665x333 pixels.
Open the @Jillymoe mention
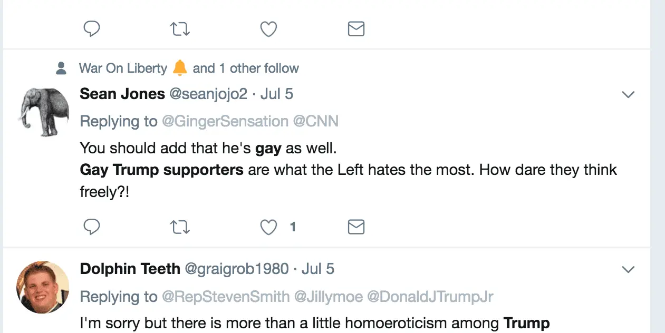pyautogui.click(x=328, y=297)
